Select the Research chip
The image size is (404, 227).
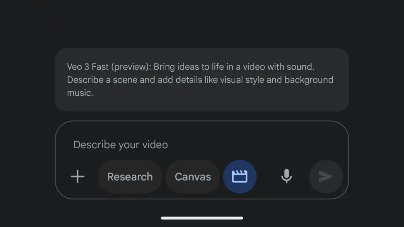pos(130,177)
